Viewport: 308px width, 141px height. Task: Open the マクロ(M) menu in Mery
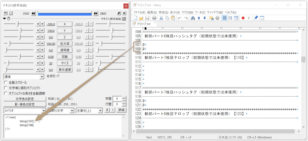187,12
